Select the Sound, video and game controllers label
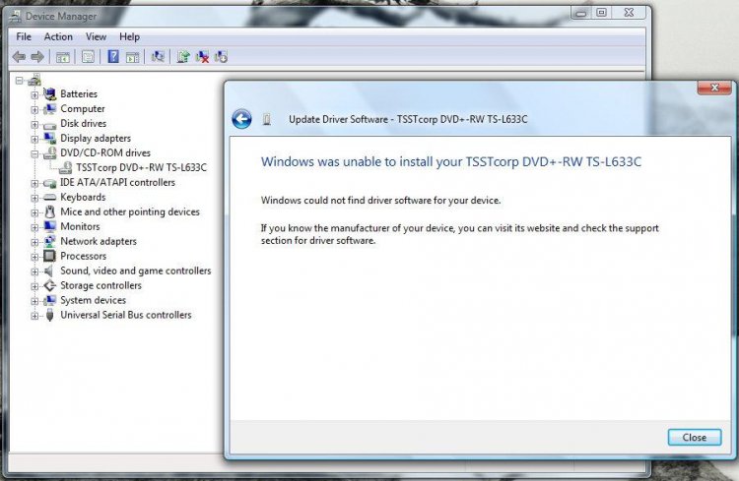The width and height of the screenshot is (739, 481). tap(136, 271)
